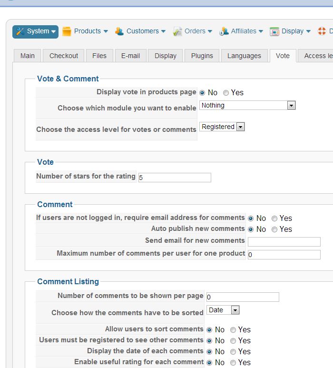Open the Languages tab
The height and width of the screenshot is (368, 333).
(x=244, y=56)
